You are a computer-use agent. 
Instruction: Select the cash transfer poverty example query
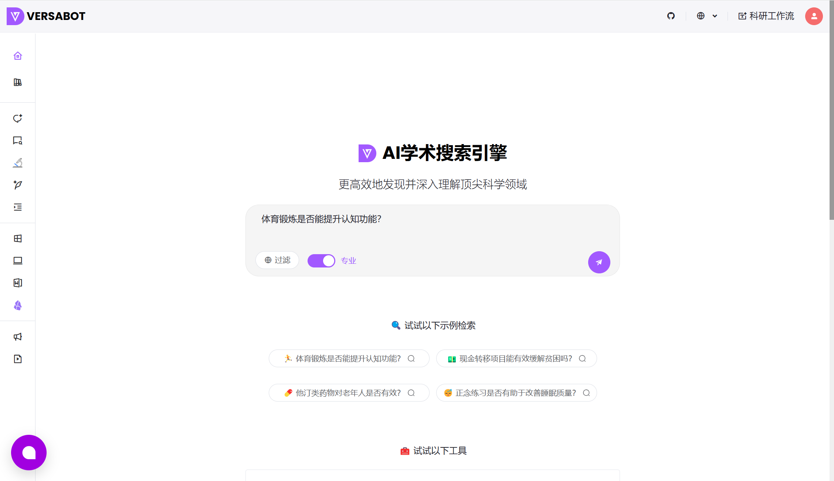coord(516,358)
